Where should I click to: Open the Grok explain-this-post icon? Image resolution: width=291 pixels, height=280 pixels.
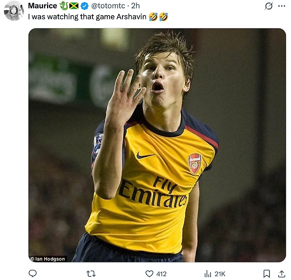point(269,6)
